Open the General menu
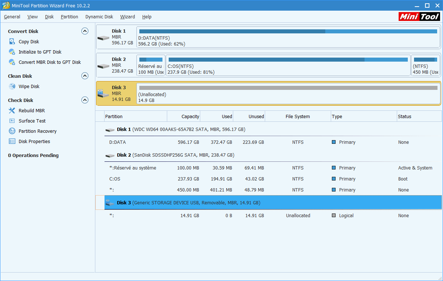The image size is (443, 281). [x=12, y=17]
